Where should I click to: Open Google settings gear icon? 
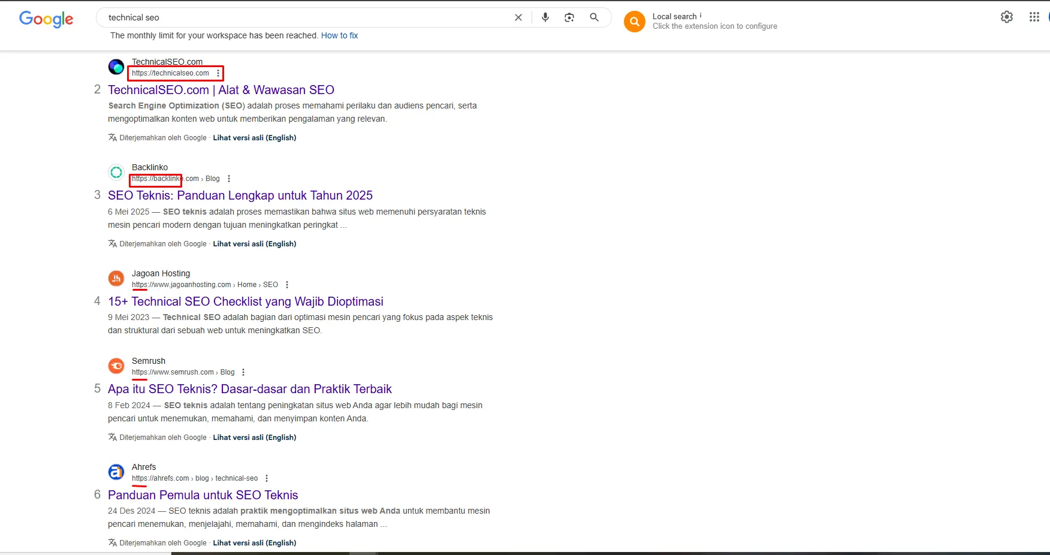tap(1007, 17)
